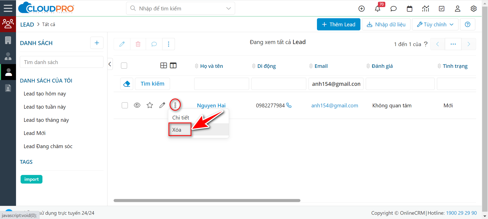The width and height of the screenshot is (488, 219).
Task: Select the Lead tạo tháng này list
Action: (x=46, y=120)
